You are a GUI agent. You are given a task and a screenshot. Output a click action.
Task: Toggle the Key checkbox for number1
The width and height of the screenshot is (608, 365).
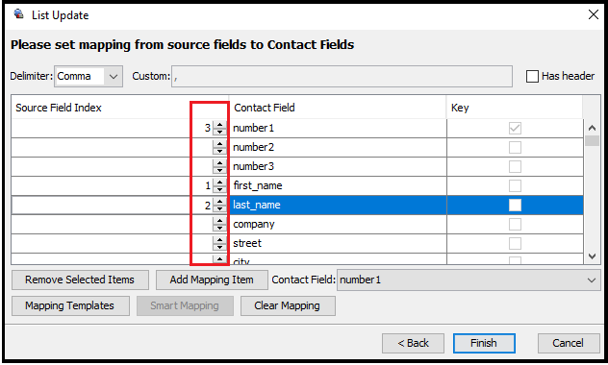(x=515, y=128)
